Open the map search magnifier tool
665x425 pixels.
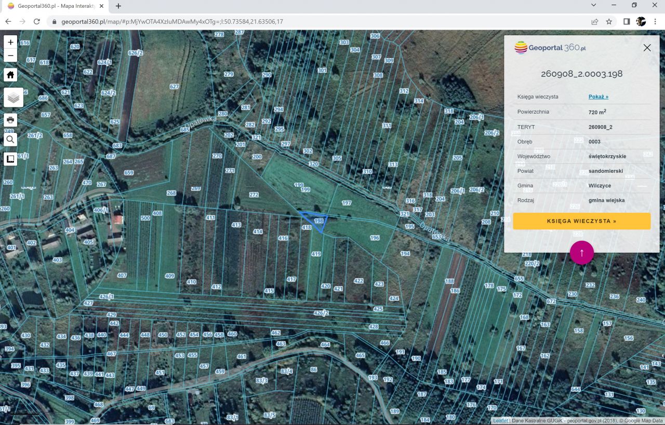[10, 140]
